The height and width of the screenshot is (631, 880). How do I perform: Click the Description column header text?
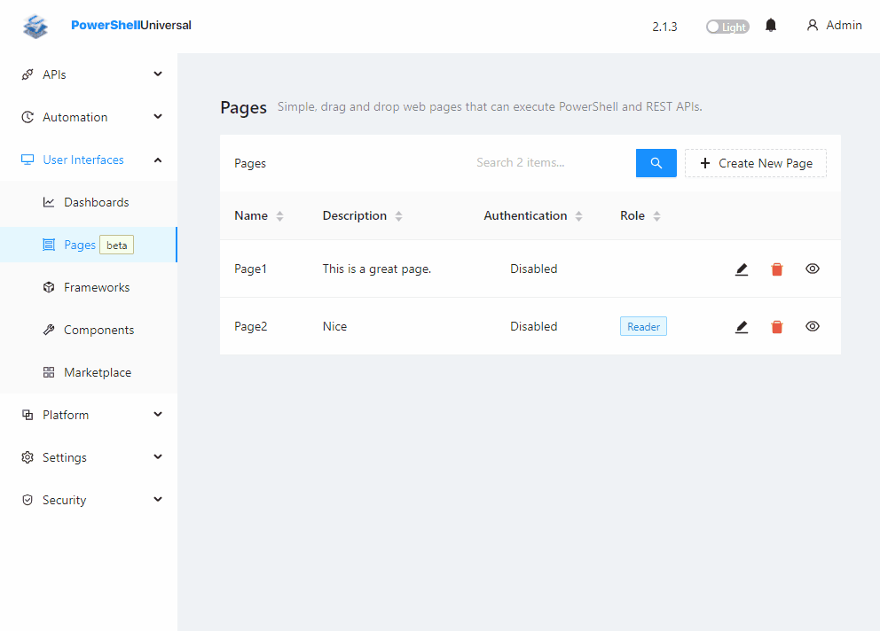[355, 216]
